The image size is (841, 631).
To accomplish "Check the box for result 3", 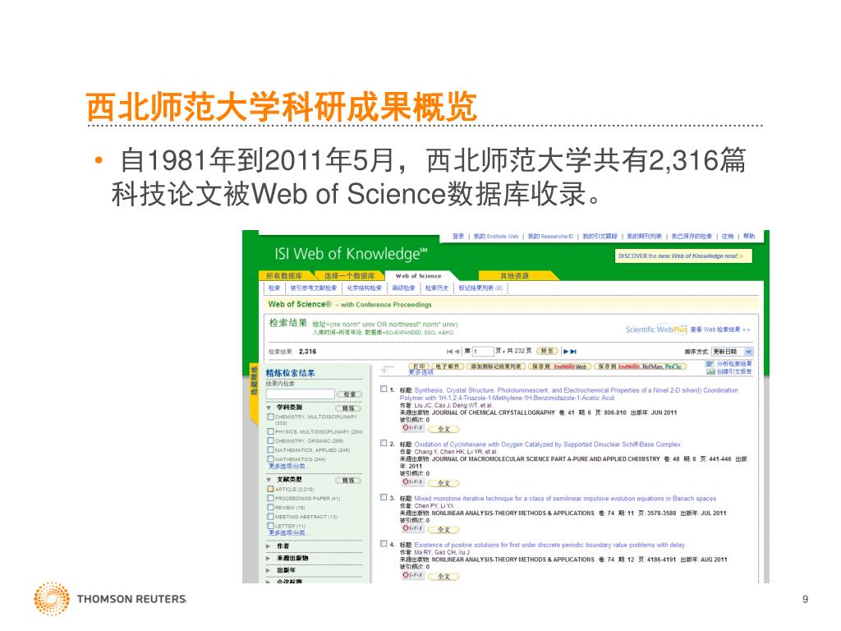I will [384, 497].
